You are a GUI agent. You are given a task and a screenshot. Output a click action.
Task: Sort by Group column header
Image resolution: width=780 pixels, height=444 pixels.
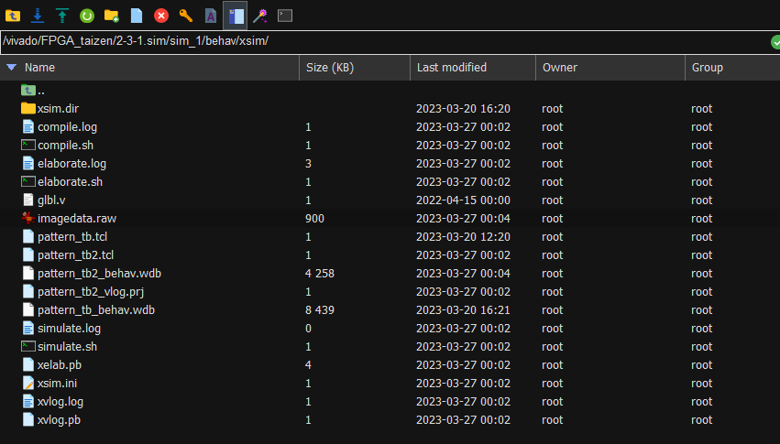pos(732,68)
